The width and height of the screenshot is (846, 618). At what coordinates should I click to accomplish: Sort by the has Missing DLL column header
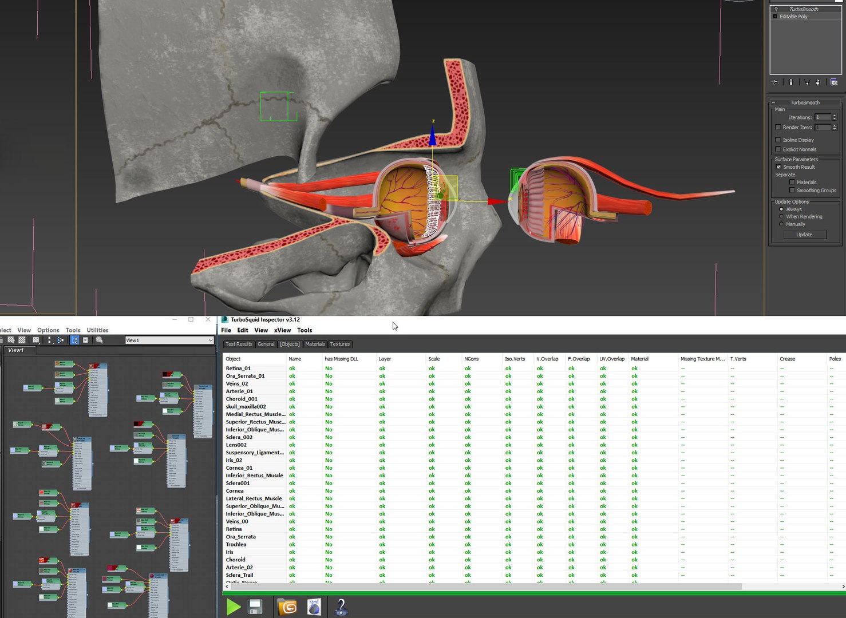pos(349,359)
